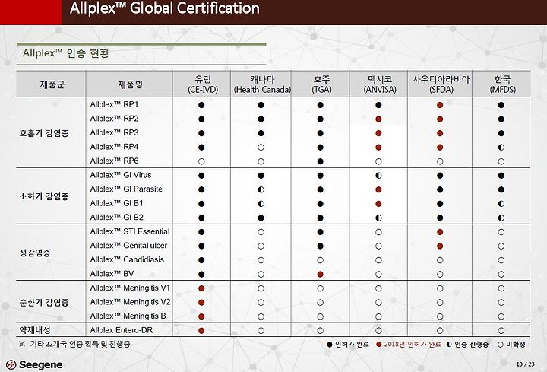The width and height of the screenshot is (547, 372).
Task: Click the 'Allplex Entero-DR' product name
Action: [122, 330]
